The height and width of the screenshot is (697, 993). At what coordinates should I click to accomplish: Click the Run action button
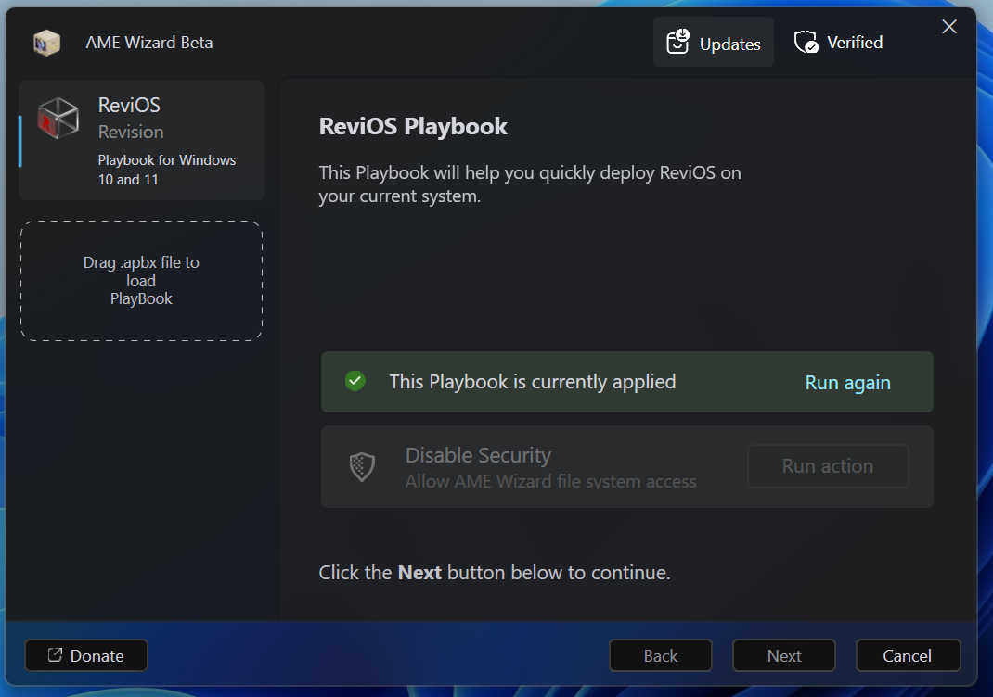828,466
